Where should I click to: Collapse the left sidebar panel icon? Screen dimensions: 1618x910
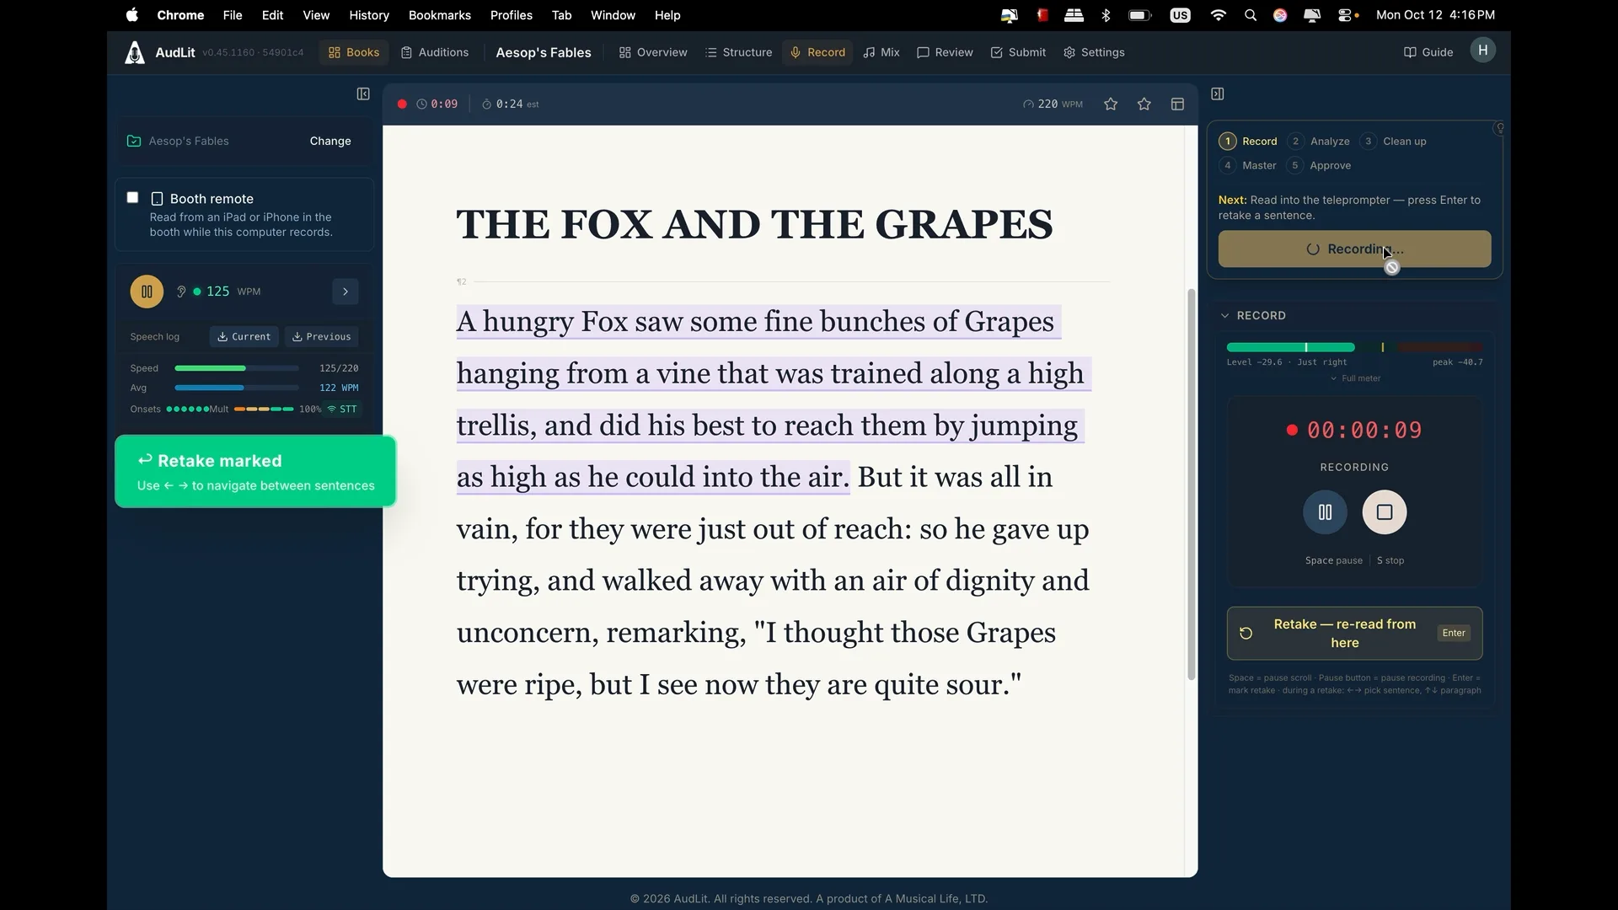coord(363,94)
